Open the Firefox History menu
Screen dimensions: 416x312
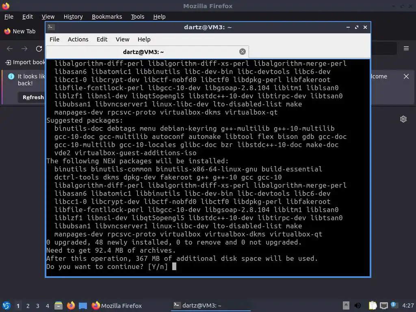pyautogui.click(x=73, y=17)
